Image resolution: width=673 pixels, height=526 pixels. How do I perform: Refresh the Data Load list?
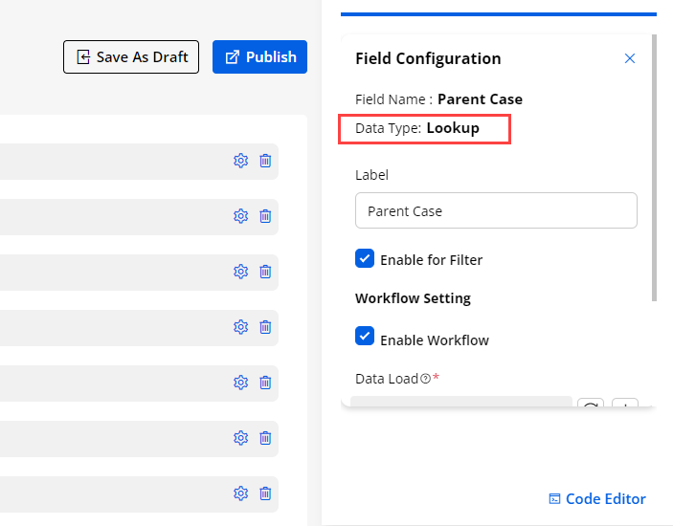[591, 405]
